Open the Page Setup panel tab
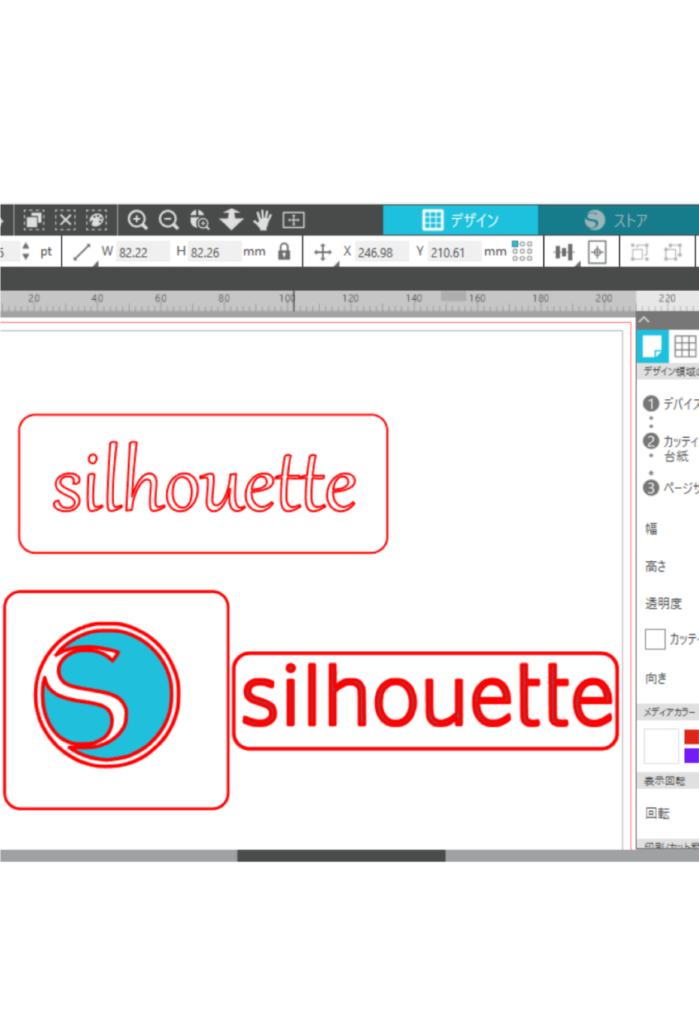Viewport: 699px width, 1026px height. 652,345
